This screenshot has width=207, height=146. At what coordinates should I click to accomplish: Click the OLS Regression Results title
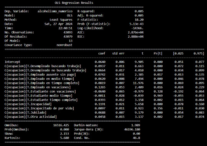click(74, 3)
